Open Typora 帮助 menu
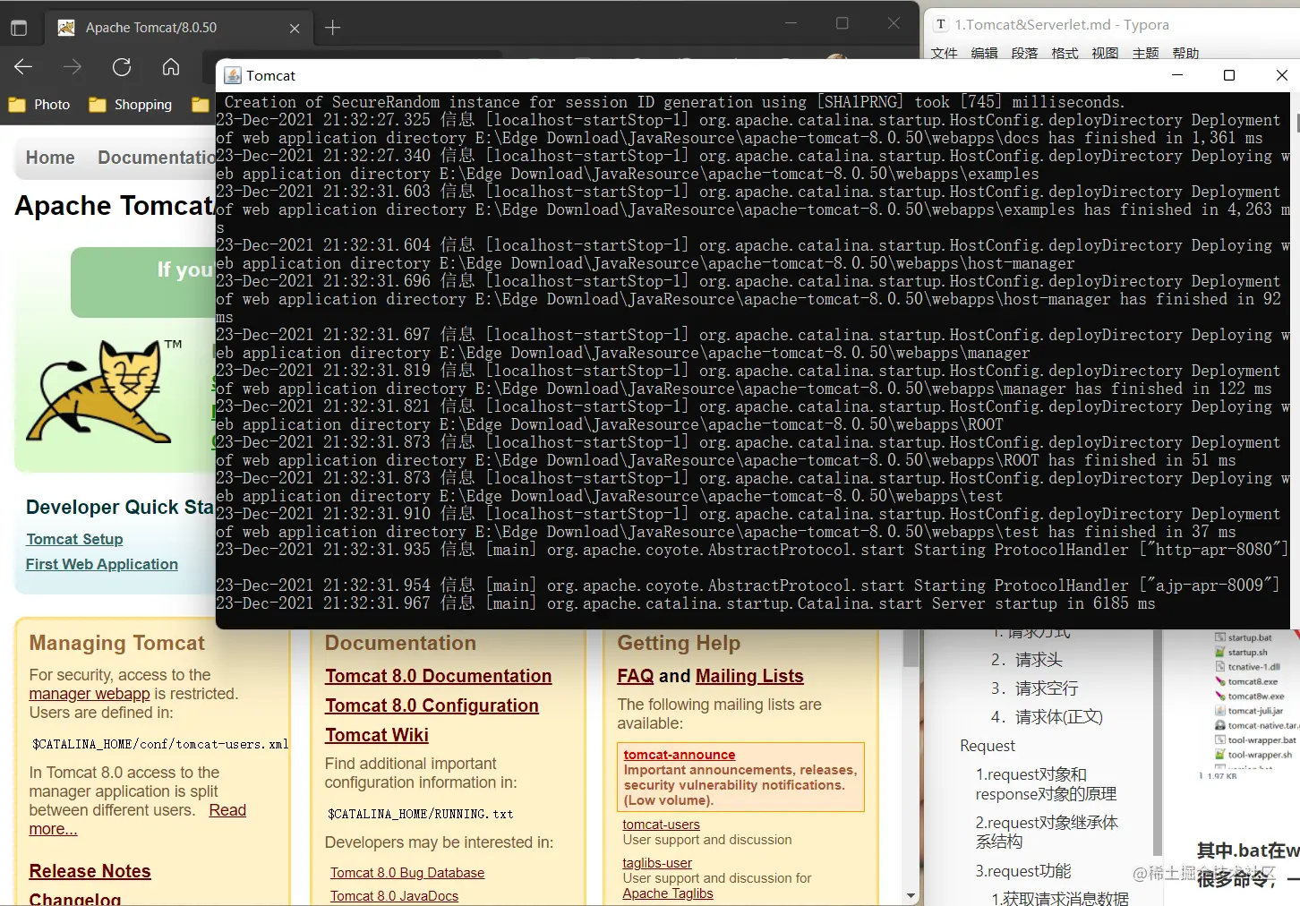Image resolution: width=1300 pixels, height=906 pixels. 1185,53
